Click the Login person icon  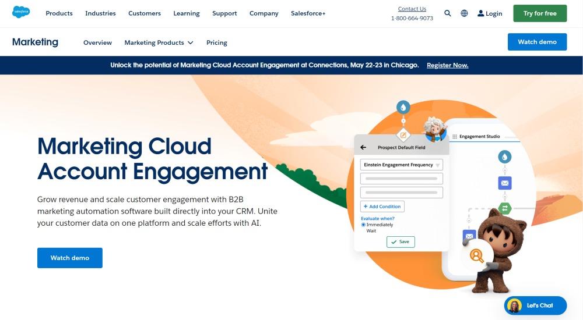480,13
